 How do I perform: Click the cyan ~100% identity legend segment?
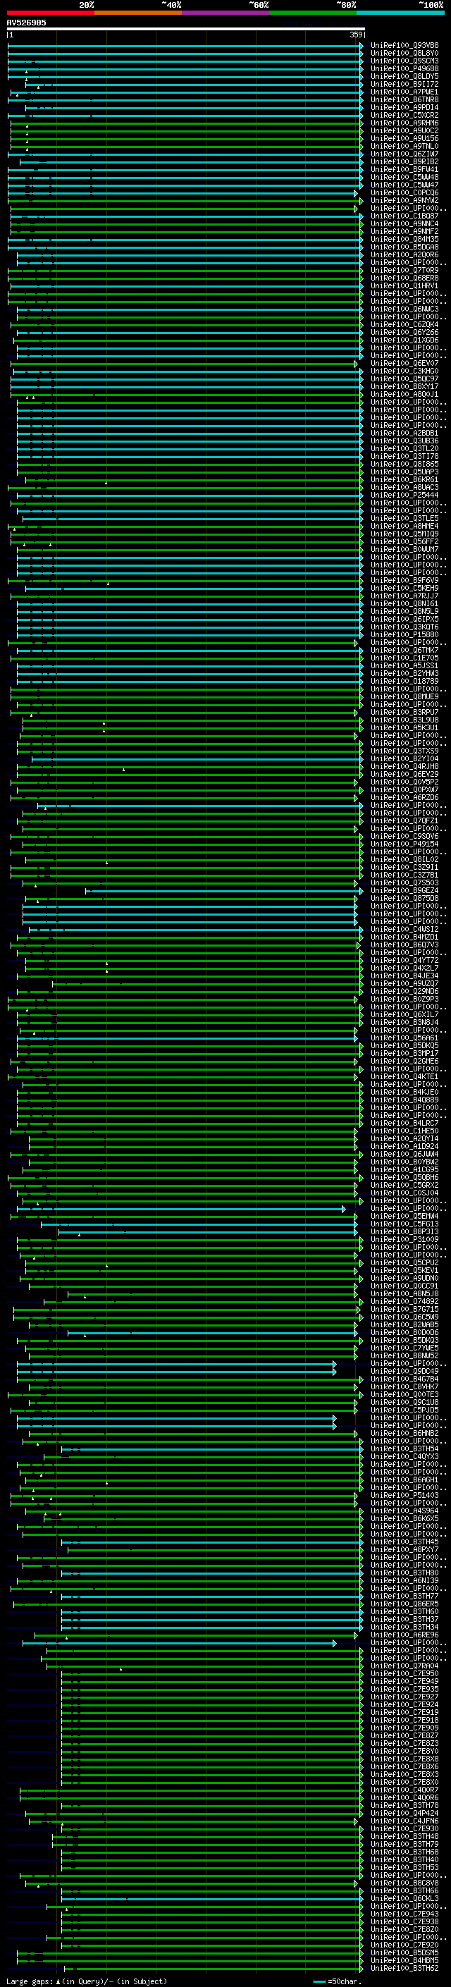pyautogui.click(x=400, y=13)
